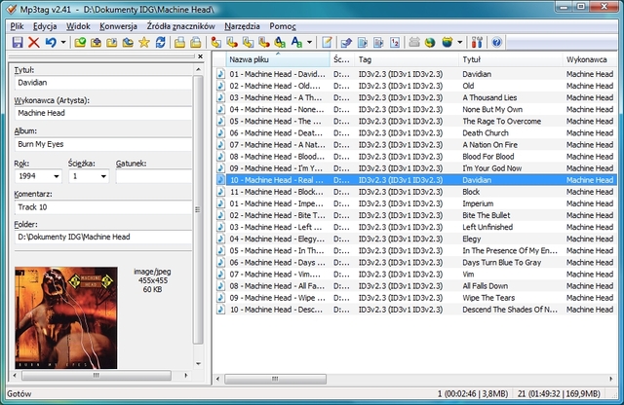Click the Burn My Eyes cover art
This screenshot has height=405, width=624.
66,318
